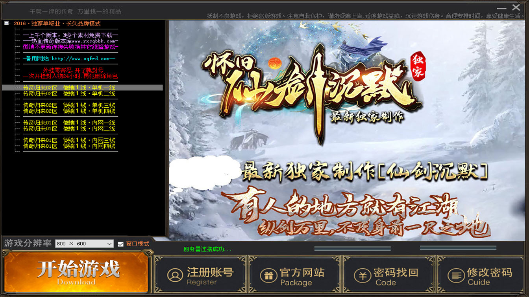Choose server 传奇归来01区 内网四线
The height and width of the screenshot is (297, 529).
click(x=69, y=146)
